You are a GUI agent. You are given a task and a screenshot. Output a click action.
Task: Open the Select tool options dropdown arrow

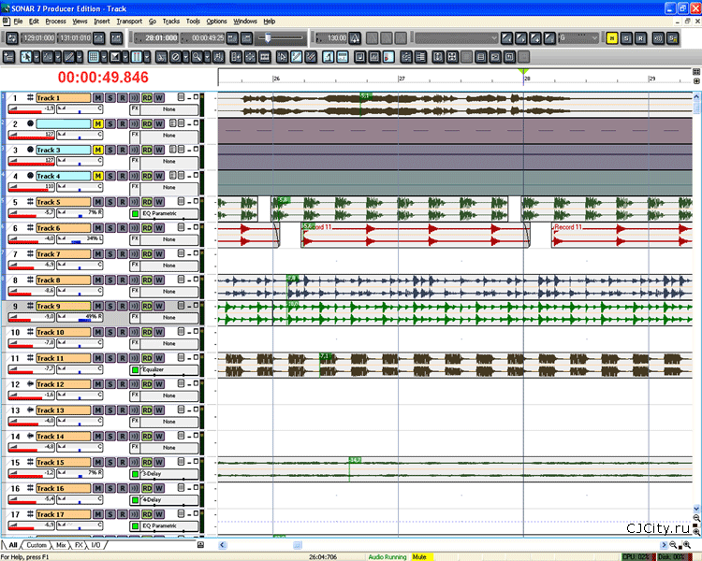coord(37,57)
